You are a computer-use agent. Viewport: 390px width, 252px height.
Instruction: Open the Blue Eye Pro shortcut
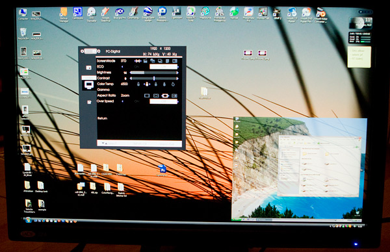click(x=120, y=14)
